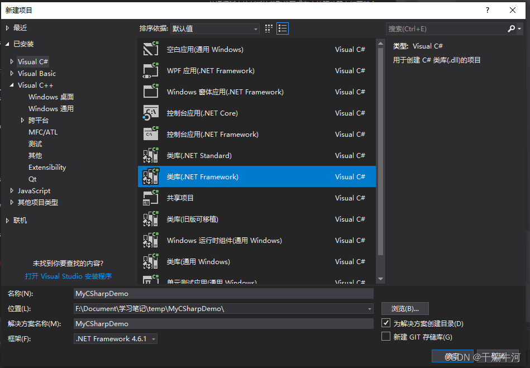The image size is (530, 368).
Task: Click the 取消 cancel button
Action: coord(498,356)
